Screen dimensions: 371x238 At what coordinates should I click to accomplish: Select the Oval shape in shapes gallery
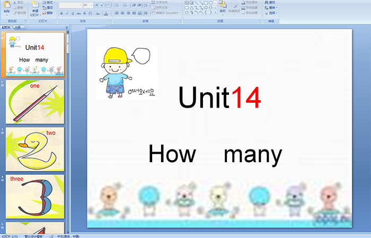[x=210, y=3]
